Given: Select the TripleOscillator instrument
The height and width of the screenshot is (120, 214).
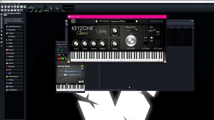Looking at the screenshot, I should tap(14, 77).
